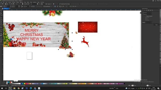The width and height of the screenshot is (161, 90).
Task: Click the Copies stepper in Transformations
Action: [x=151, y=22]
